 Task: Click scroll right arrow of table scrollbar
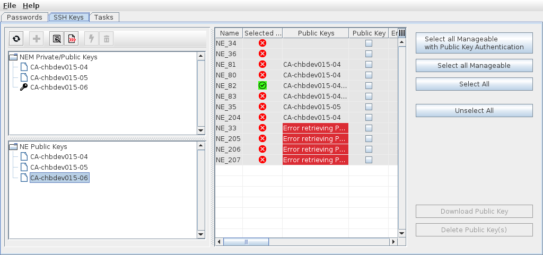pyautogui.click(x=393, y=242)
